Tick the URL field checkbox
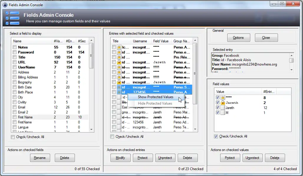The height and width of the screenshot is (176, 303). click(14, 62)
